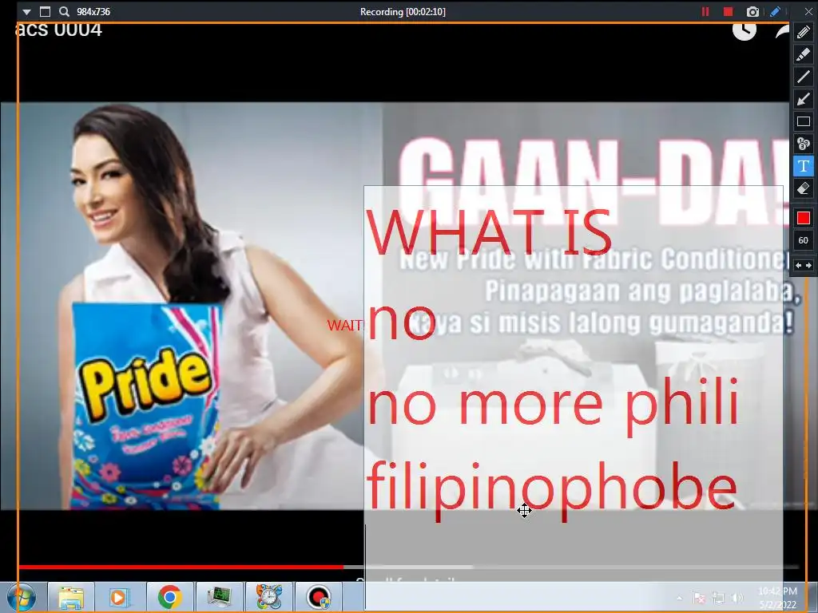This screenshot has height=613, width=818.
Task: Click the taskbar clock showing 10:42 PM
Action: point(777,598)
